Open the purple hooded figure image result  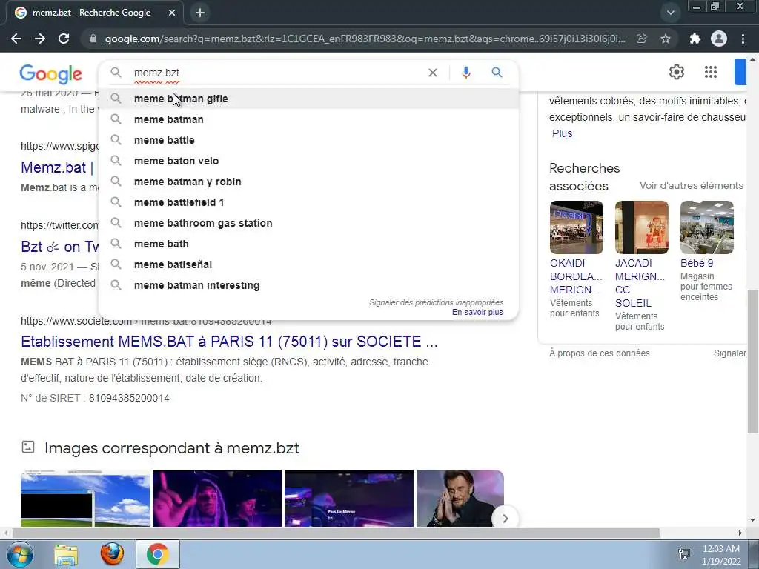217,499
